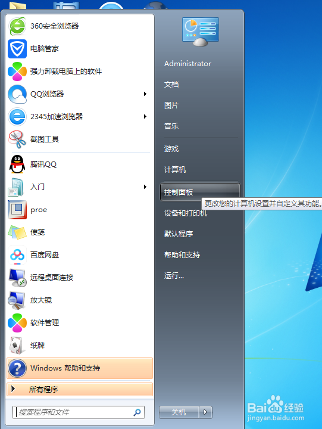
Task: Select the 远程桌面连接 text label
Action: pos(52,278)
